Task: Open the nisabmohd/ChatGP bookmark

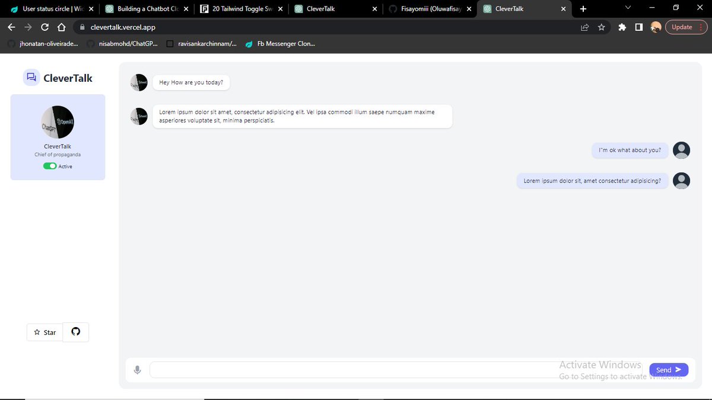Action: 122,44
